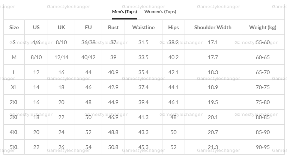This screenshot has width=287, height=158.
Task: Click the UK column header
Action: point(61,27)
